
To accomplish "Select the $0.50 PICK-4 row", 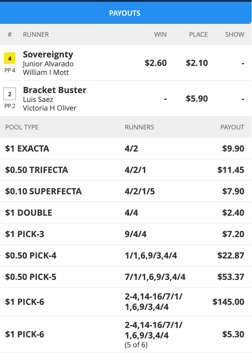I will pyautogui.click(x=126, y=255).
